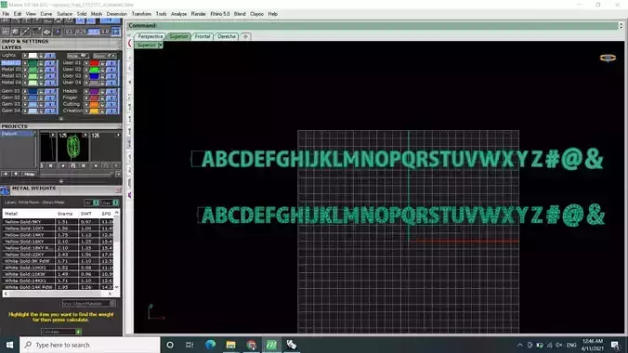Click the Show button in Layers panel
628x353 pixels.
pyautogui.click(x=104, y=56)
